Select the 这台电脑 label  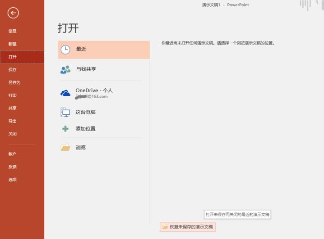(86, 112)
